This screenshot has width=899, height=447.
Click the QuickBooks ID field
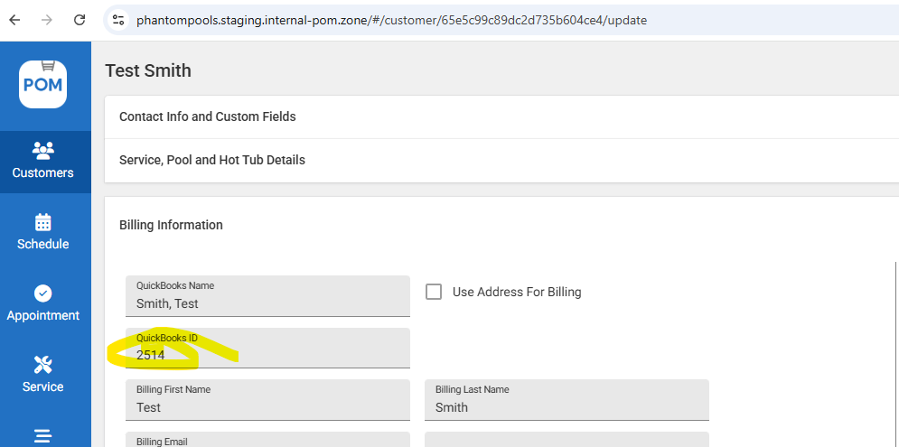(267, 355)
